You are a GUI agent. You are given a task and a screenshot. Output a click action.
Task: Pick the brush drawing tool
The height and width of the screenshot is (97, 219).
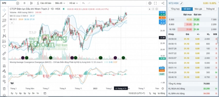[x=4, y=26]
